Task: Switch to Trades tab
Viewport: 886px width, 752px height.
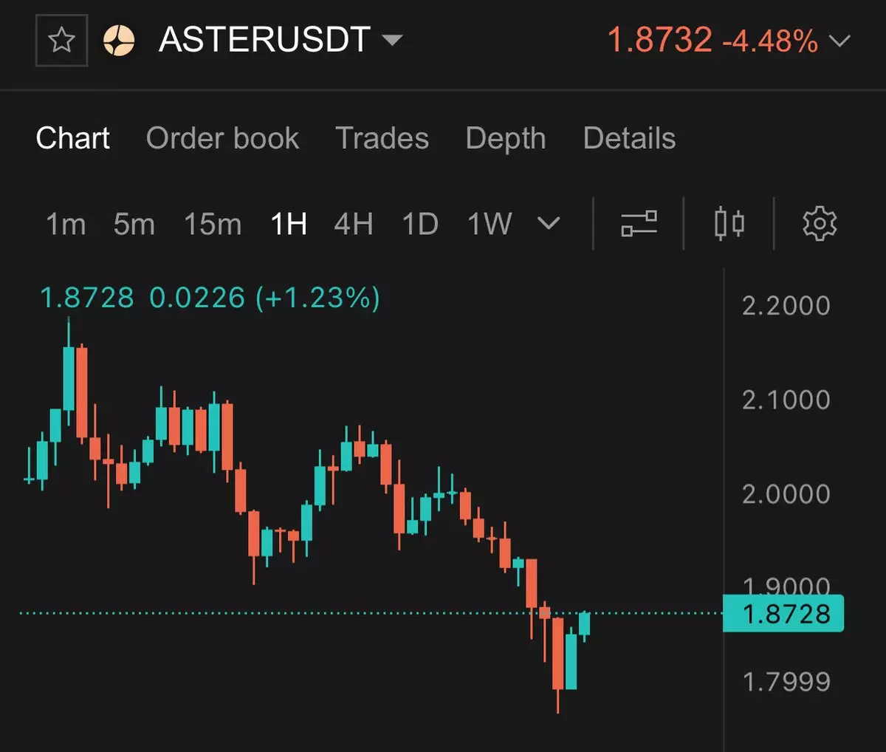Action: 382,138
